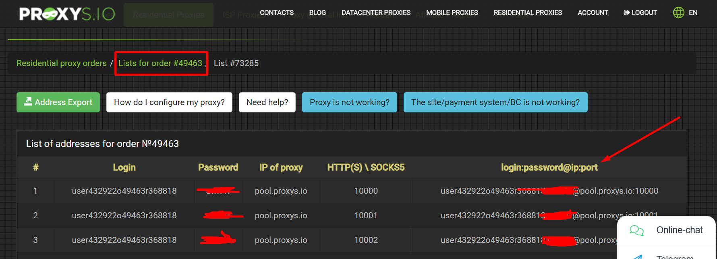Select the login in row 3

click(x=124, y=240)
